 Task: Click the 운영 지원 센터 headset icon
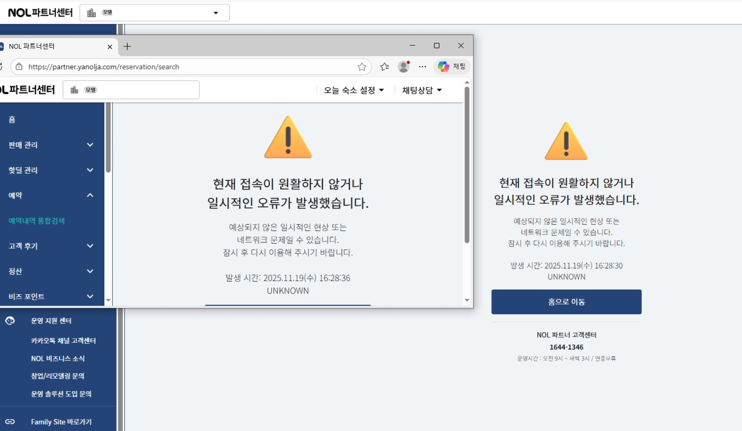(10, 321)
